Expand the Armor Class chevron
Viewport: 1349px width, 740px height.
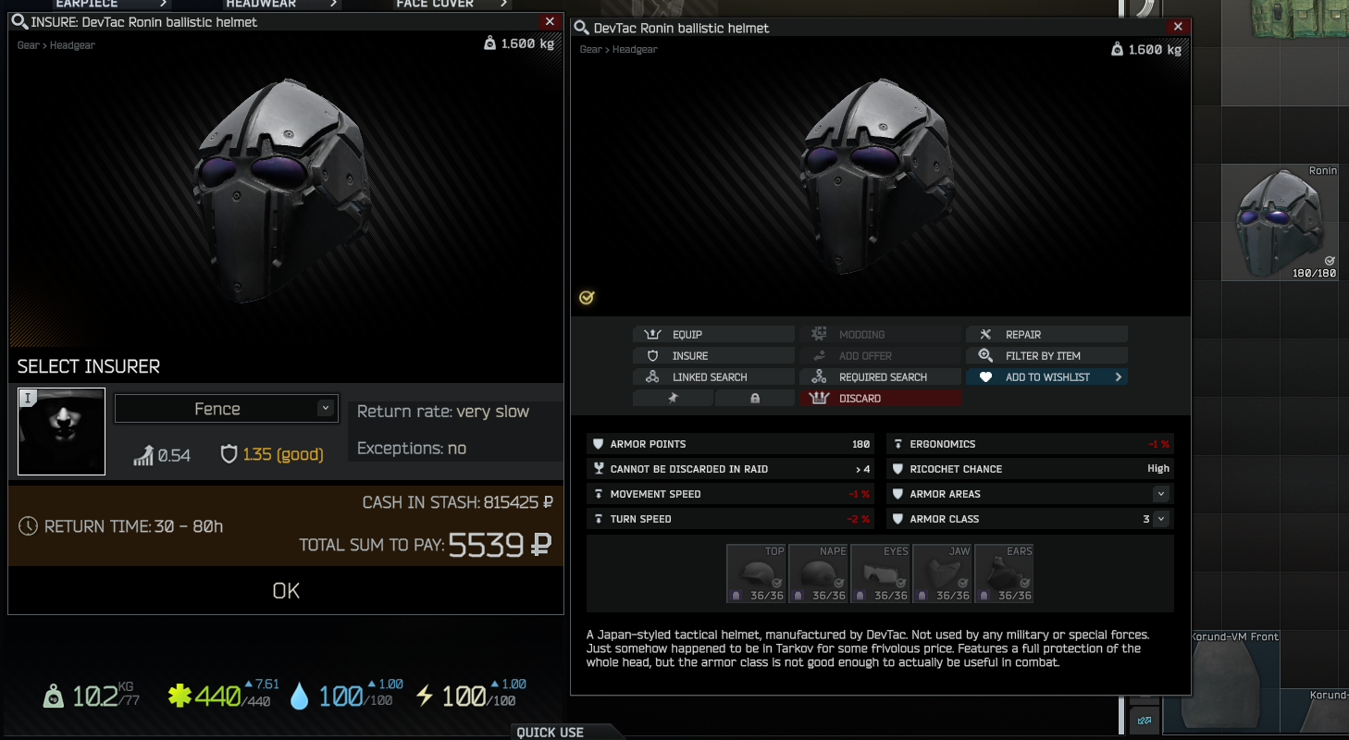pyautogui.click(x=1160, y=519)
